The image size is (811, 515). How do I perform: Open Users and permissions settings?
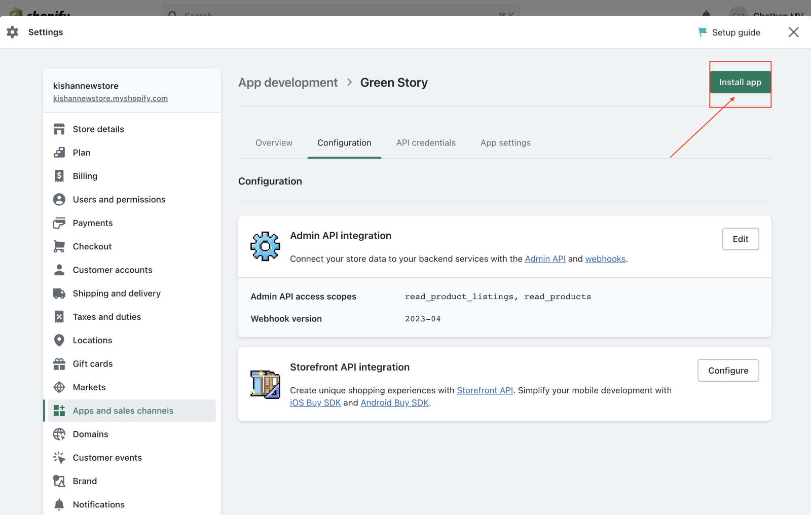tap(132, 200)
